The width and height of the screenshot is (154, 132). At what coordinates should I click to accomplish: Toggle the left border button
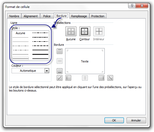68,78
